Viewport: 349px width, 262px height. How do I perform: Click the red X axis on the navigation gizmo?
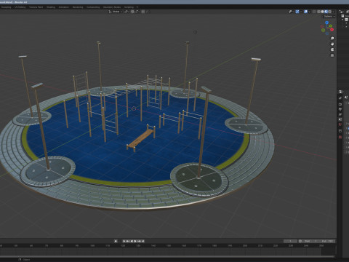[332, 30]
